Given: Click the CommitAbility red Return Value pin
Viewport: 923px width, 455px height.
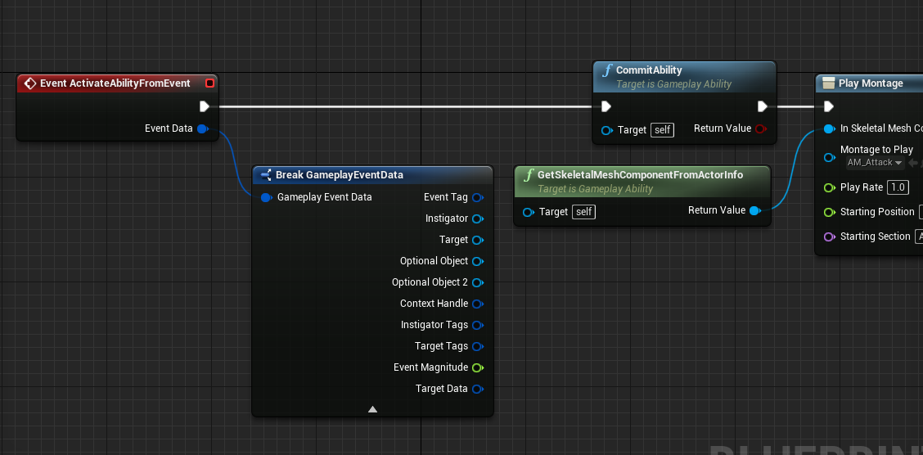Looking at the screenshot, I should [760, 129].
